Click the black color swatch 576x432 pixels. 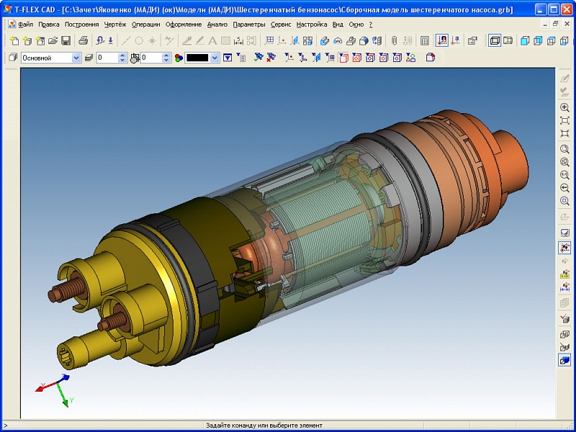pyautogui.click(x=197, y=58)
